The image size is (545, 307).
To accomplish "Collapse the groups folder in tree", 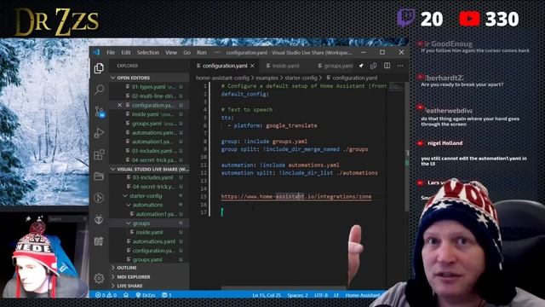I will [x=129, y=223].
